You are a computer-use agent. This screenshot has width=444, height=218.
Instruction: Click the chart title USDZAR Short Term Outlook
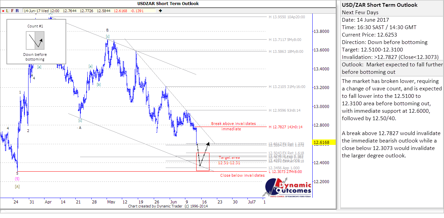click(168, 3)
